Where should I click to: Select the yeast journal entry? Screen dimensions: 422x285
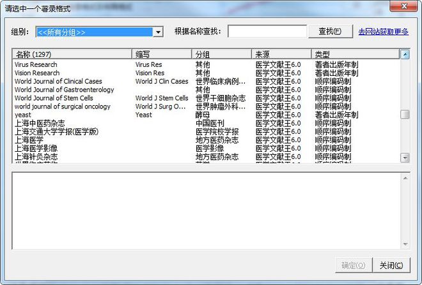pyautogui.click(x=23, y=115)
